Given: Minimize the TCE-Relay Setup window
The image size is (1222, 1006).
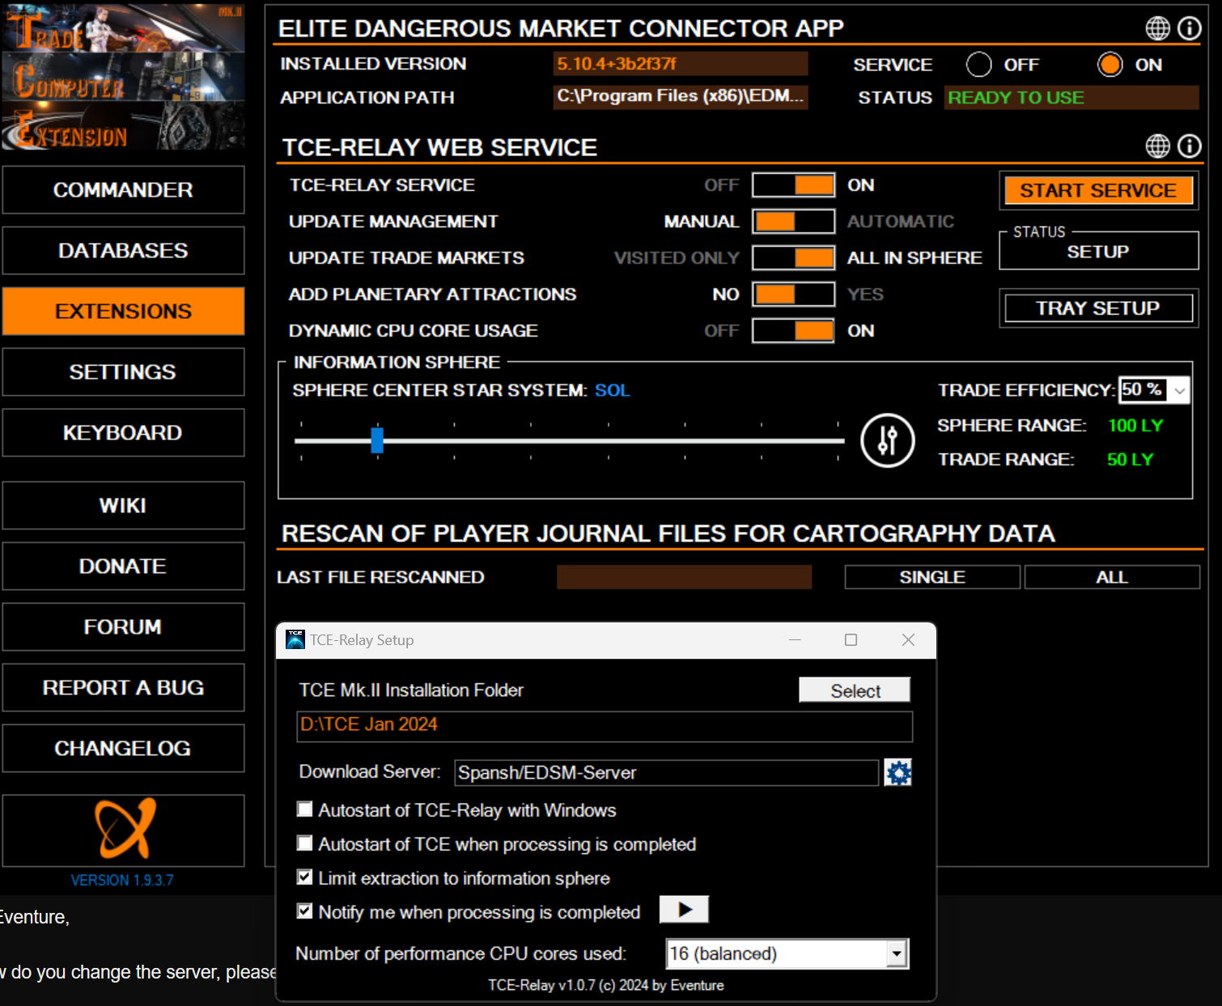Looking at the screenshot, I should (x=795, y=639).
